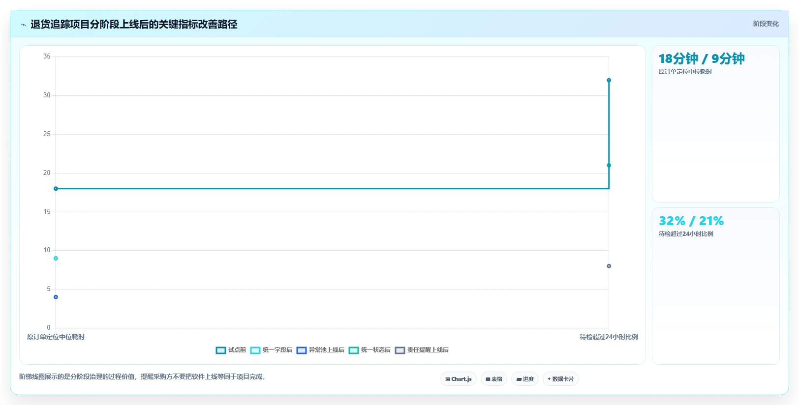Click the 数据卡片 chip
799x405 pixels.
[560, 379]
